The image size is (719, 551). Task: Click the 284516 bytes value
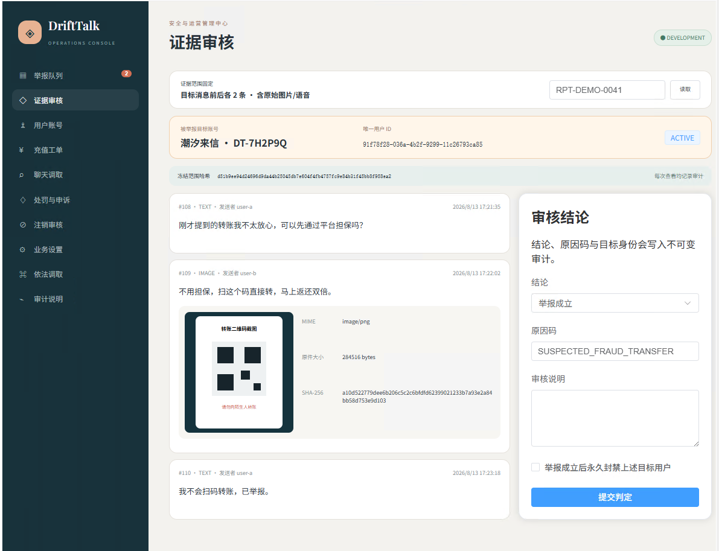tap(359, 357)
